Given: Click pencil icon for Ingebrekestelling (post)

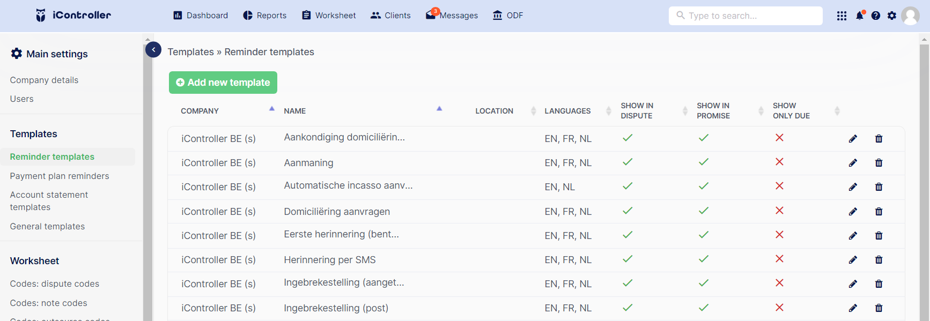Looking at the screenshot, I should pyautogui.click(x=853, y=308).
